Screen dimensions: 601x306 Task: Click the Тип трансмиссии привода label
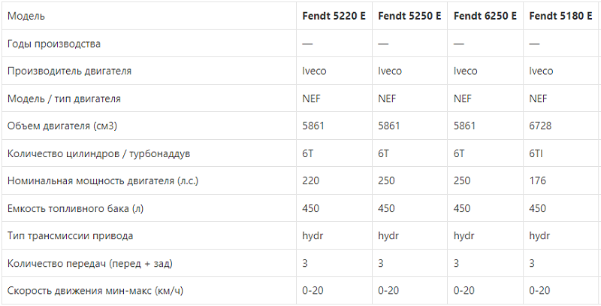click(70, 235)
